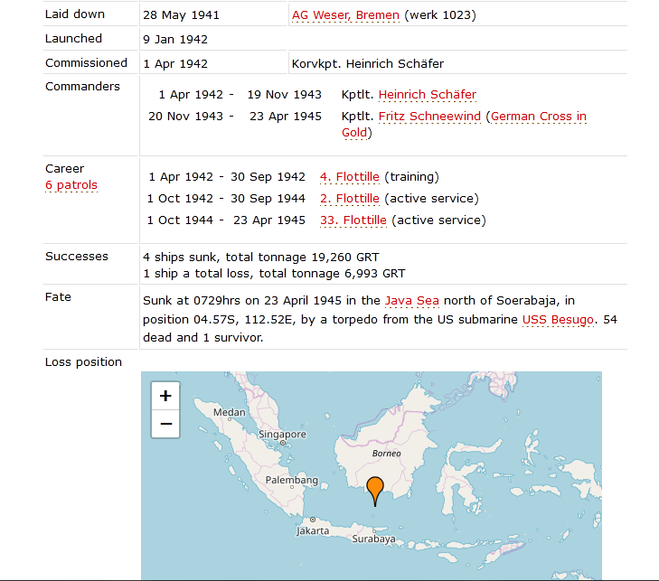Click the Borneo label on map

386,454
